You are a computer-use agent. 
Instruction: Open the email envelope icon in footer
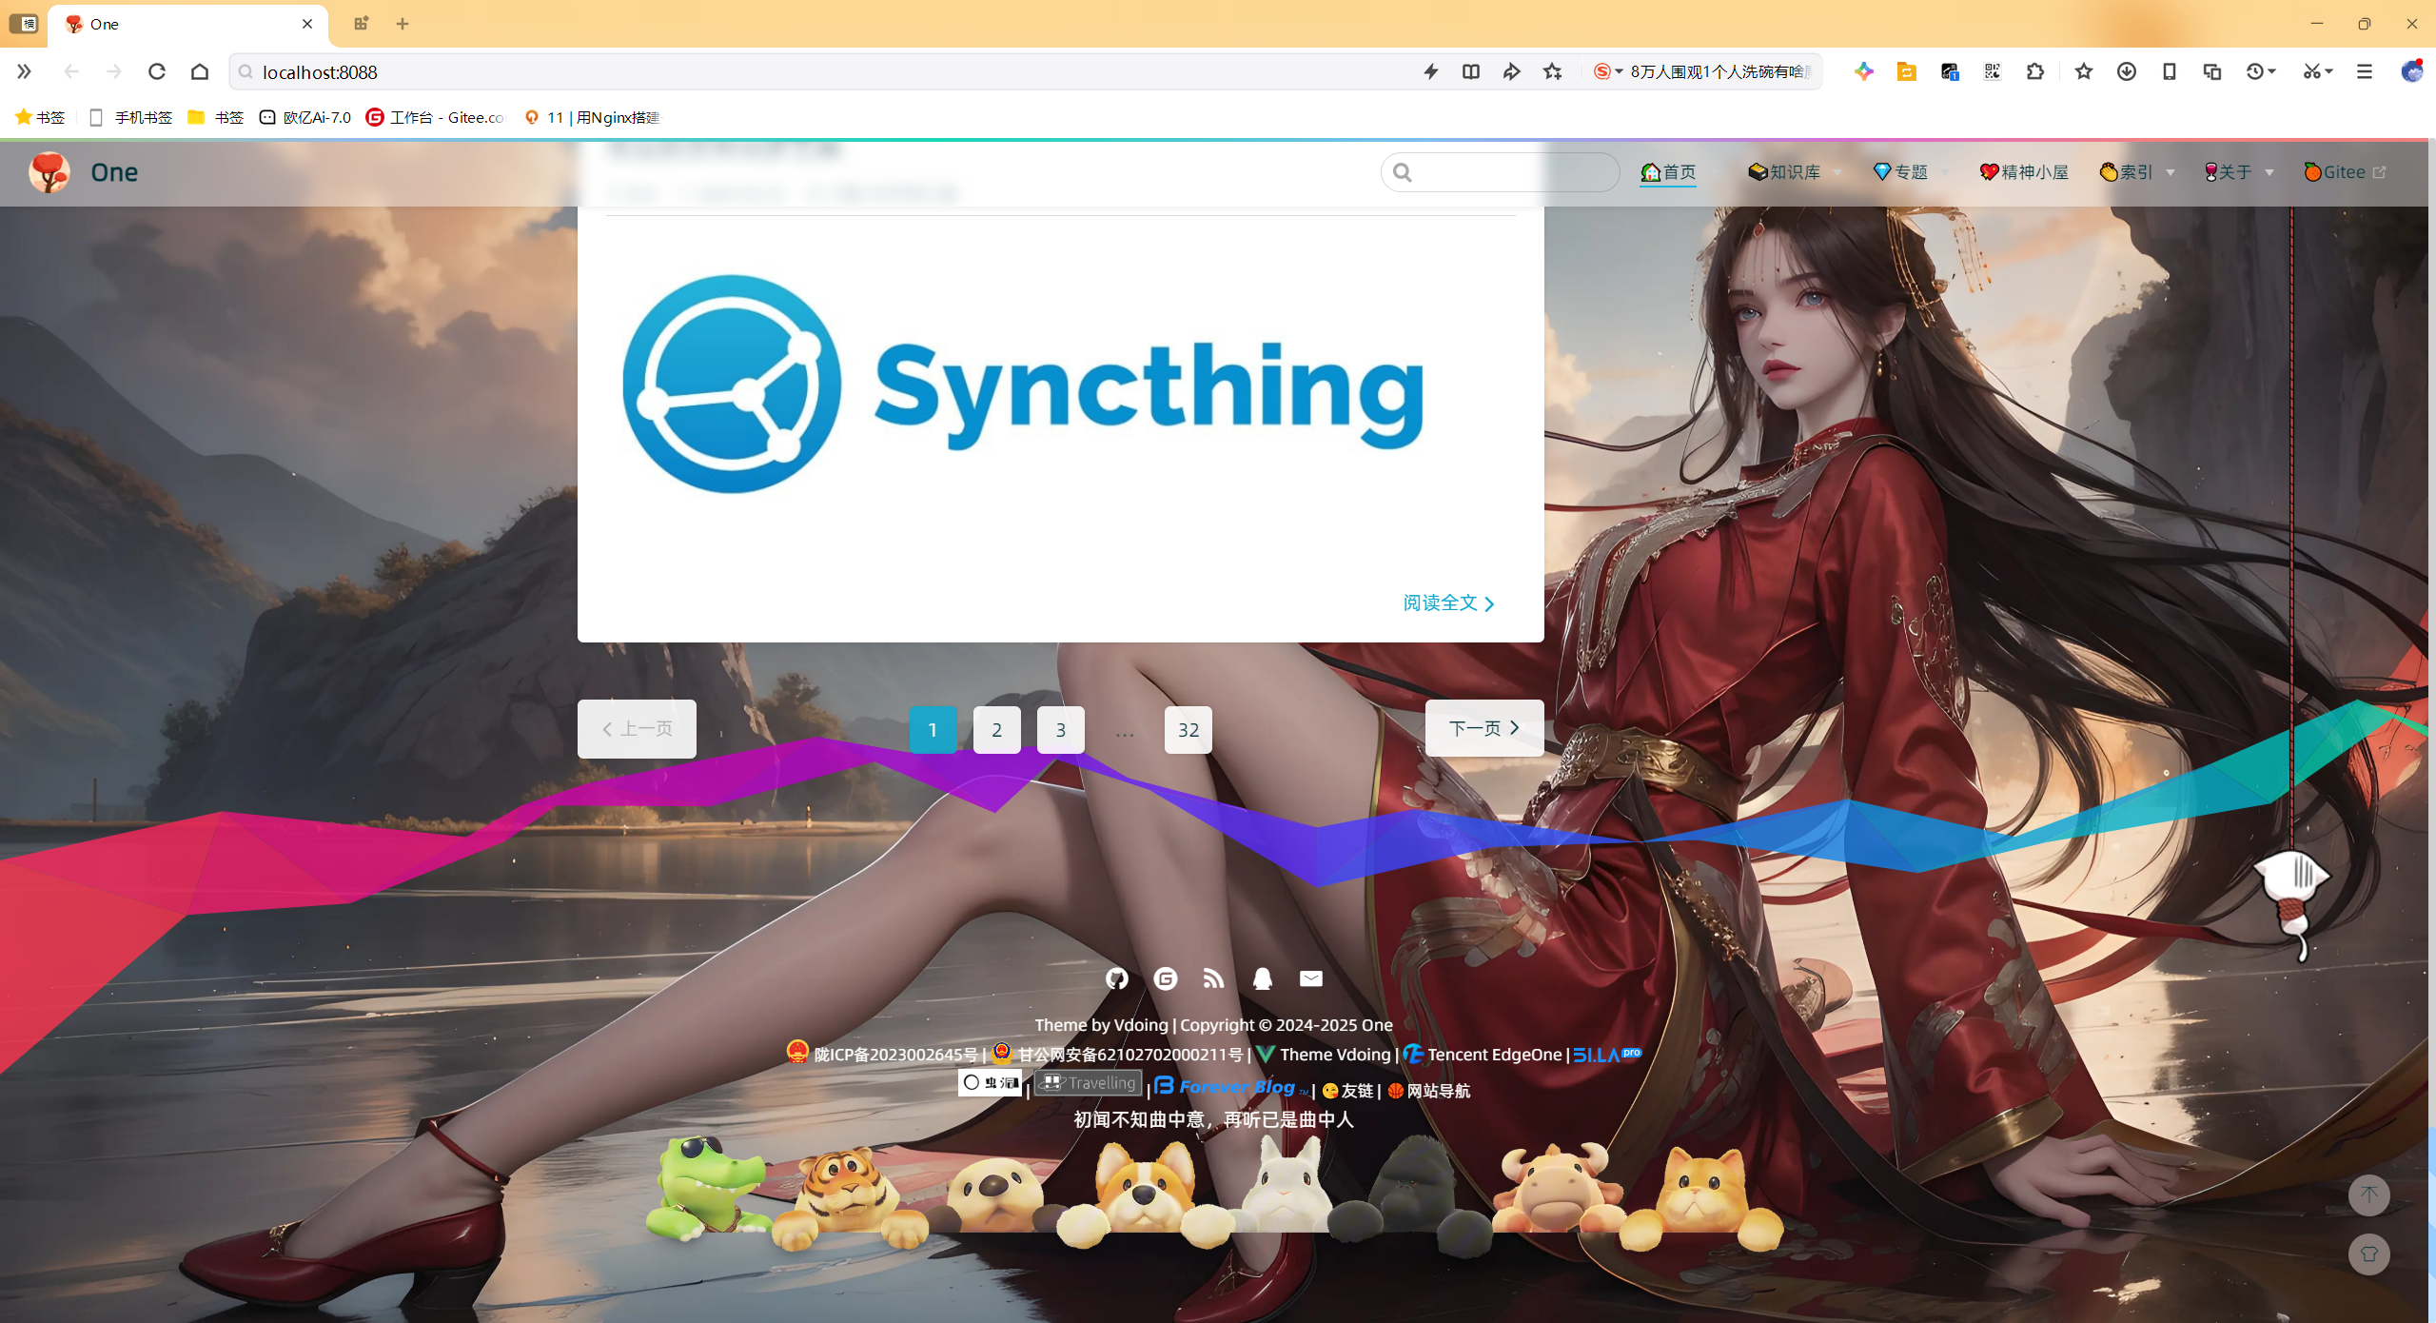click(1311, 978)
